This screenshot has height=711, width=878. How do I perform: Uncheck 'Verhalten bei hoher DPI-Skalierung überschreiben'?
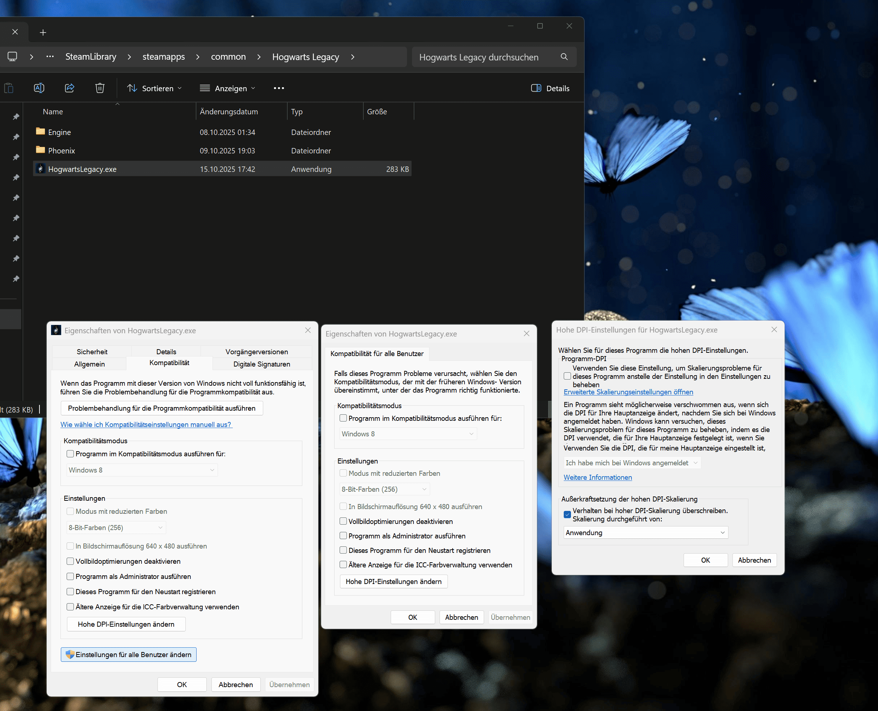(567, 515)
